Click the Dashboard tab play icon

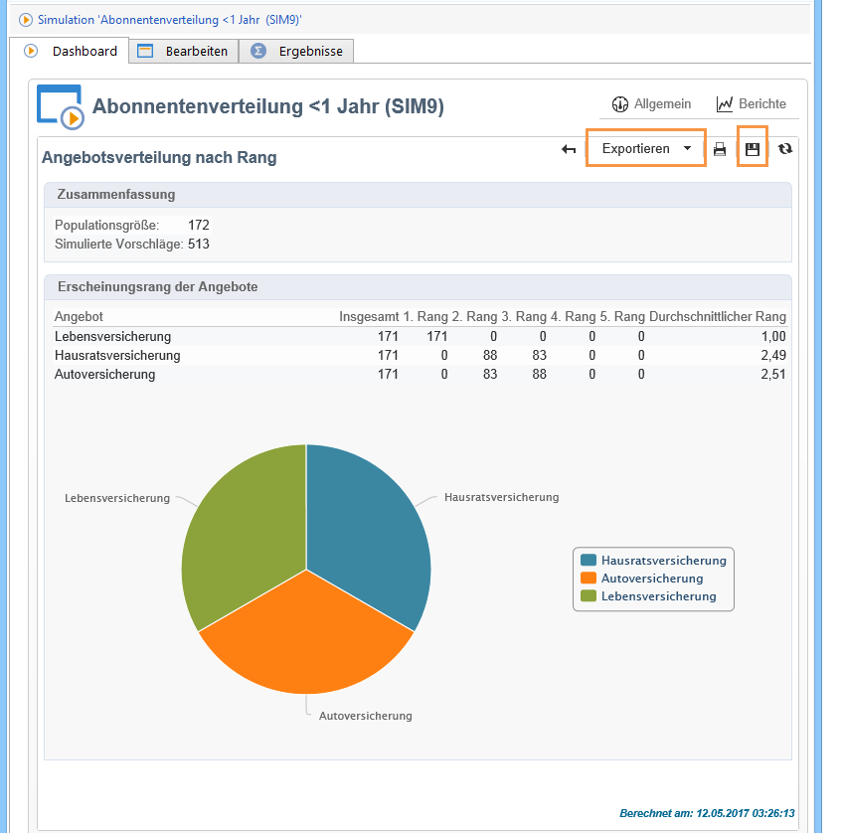(31, 51)
